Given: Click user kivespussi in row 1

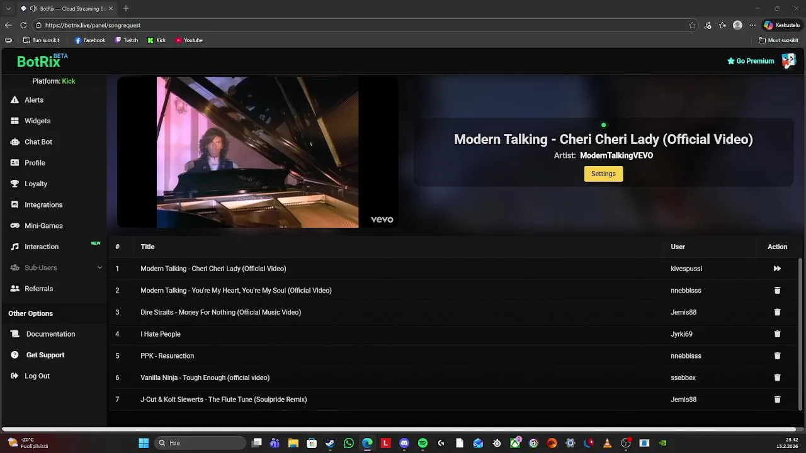Looking at the screenshot, I should pos(686,269).
